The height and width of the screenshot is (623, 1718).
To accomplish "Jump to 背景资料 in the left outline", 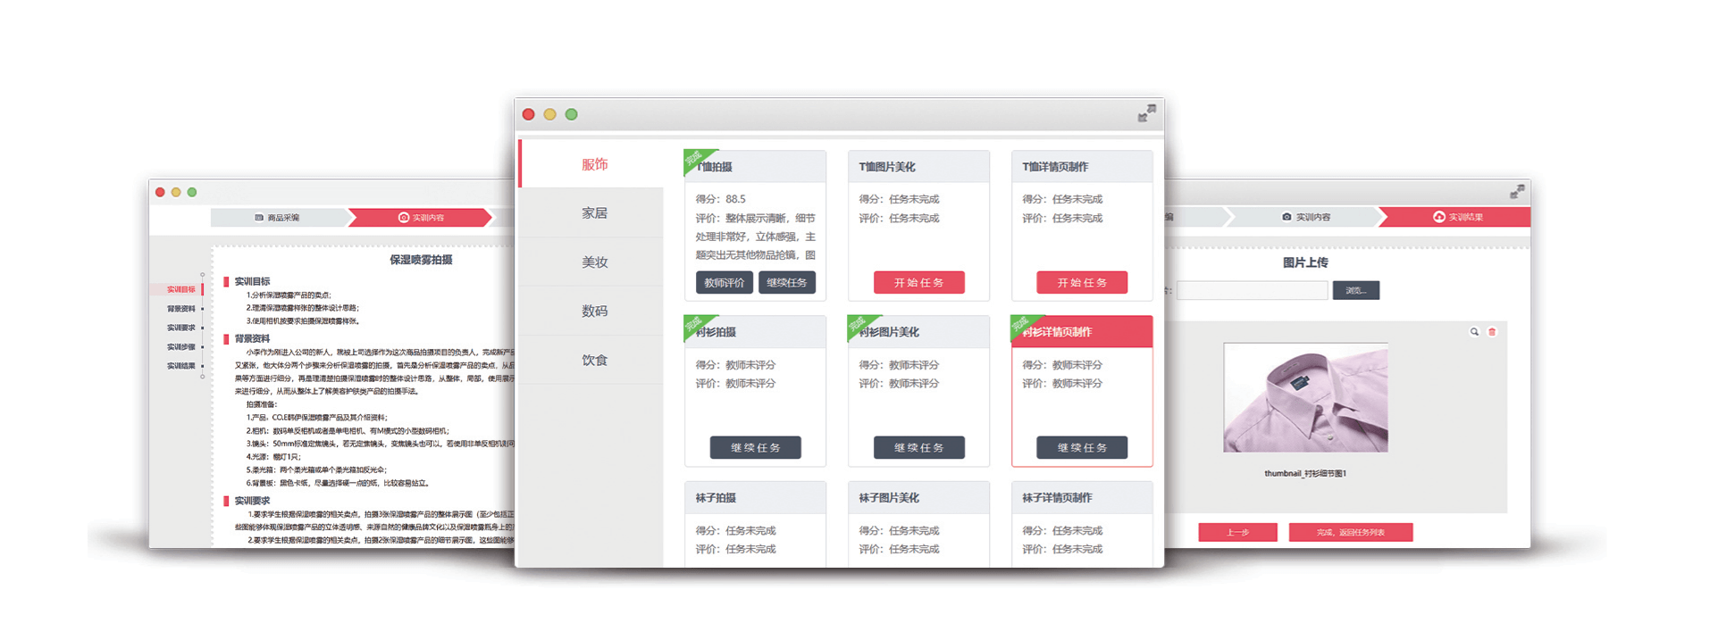I will [180, 309].
